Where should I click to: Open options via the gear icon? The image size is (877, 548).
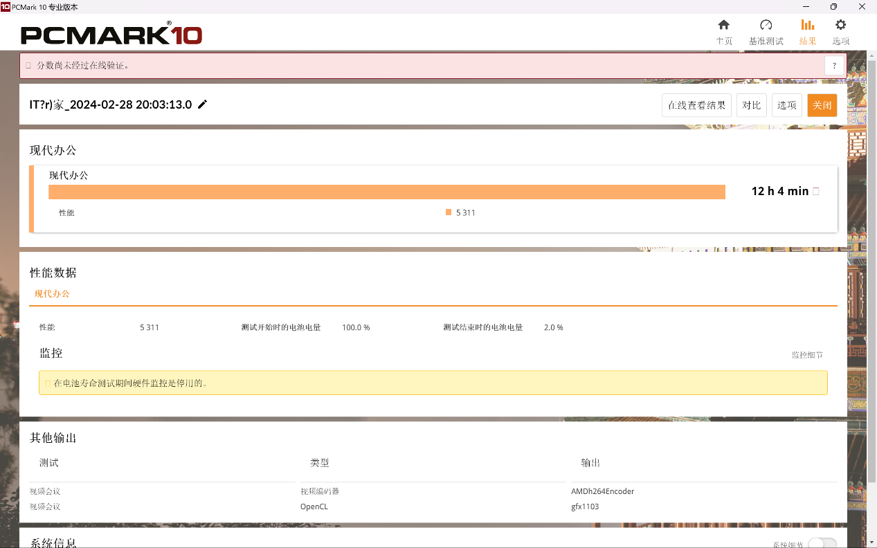tap(841, 25)
